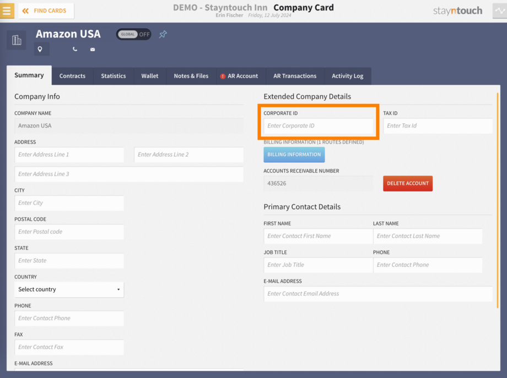This screenshot has height=378, width=507.
Task: Click the Extended Company Details heading
Action: (307, 96)
